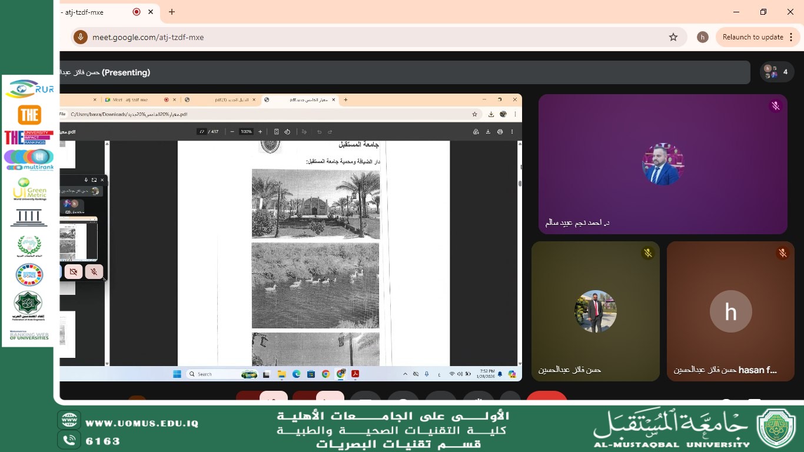
Task: Click the 100% zoom level control
Action: 245,131
